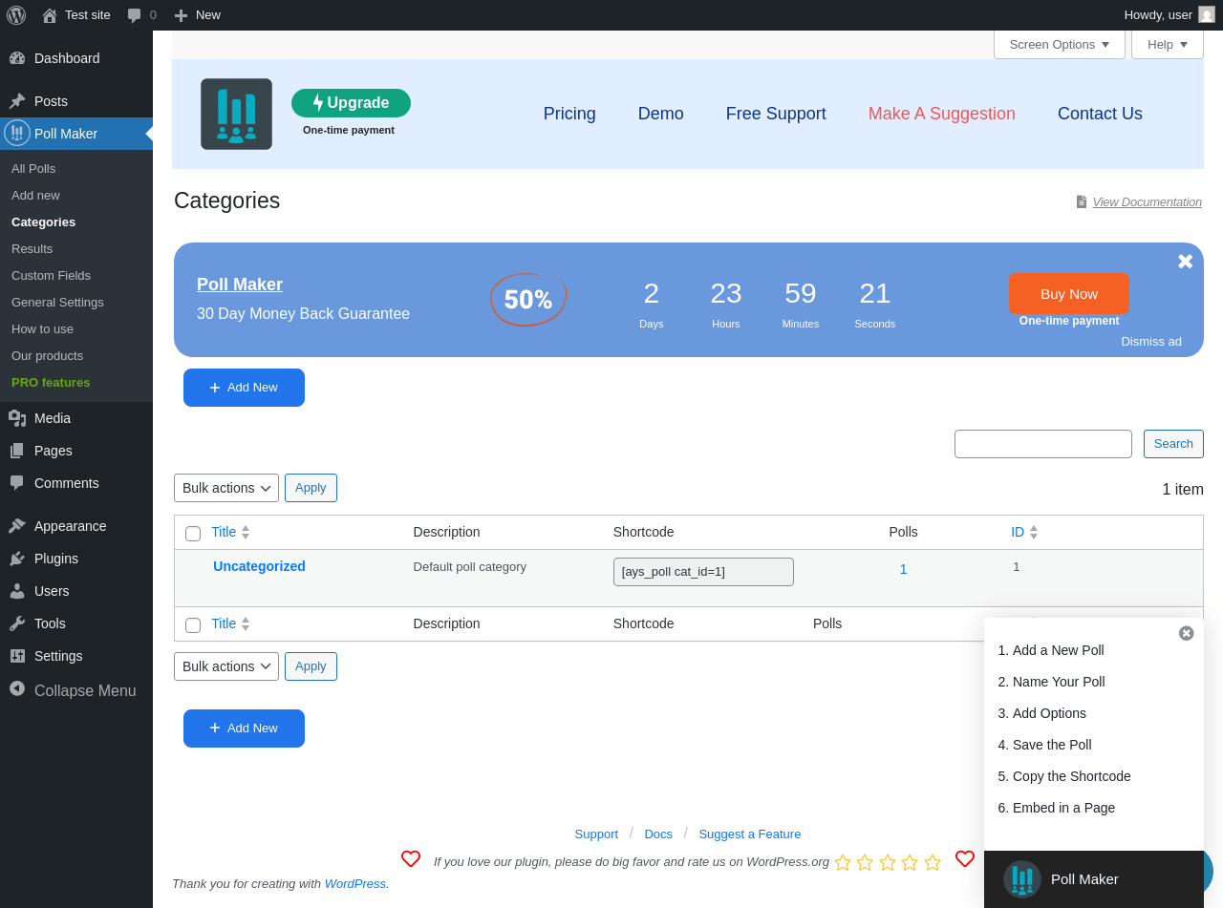Click the top Add New button
Image resolution: width=1223 pixels, height=908 pixels.
[244, 388]
